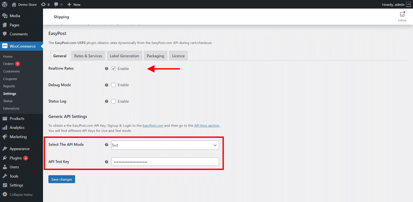Screen dimensions: 413x202
Task: Open the Orders submenu item
Action: click(8, 64)
